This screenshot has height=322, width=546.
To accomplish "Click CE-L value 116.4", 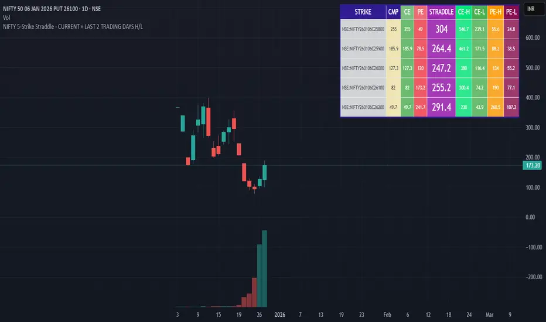I will point(479,68).
